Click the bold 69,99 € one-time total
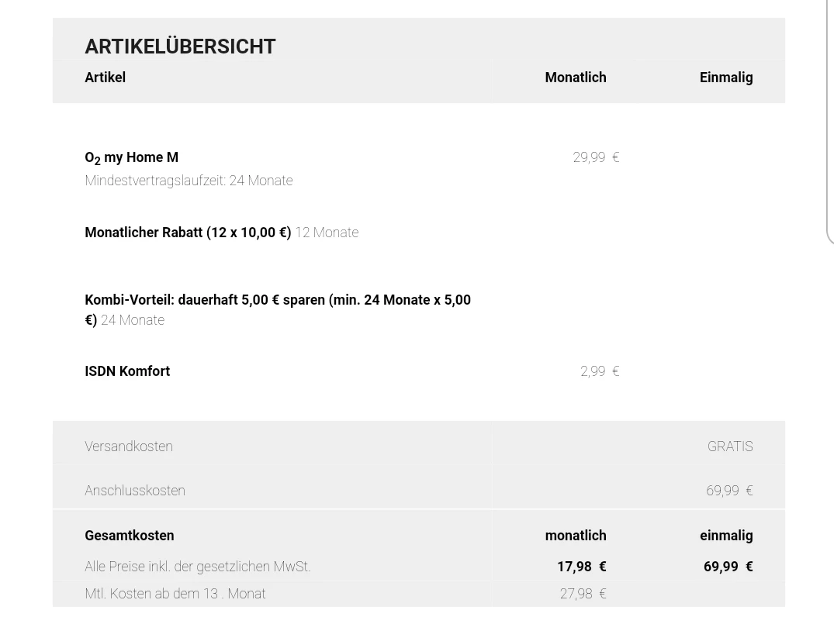This screenshot has height=624, width=834. (x=728, y=567)
